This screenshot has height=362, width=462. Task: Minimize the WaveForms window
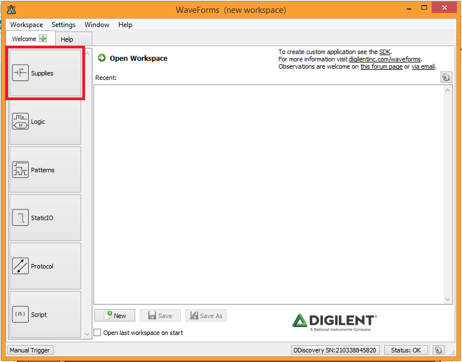click(409, 8)
